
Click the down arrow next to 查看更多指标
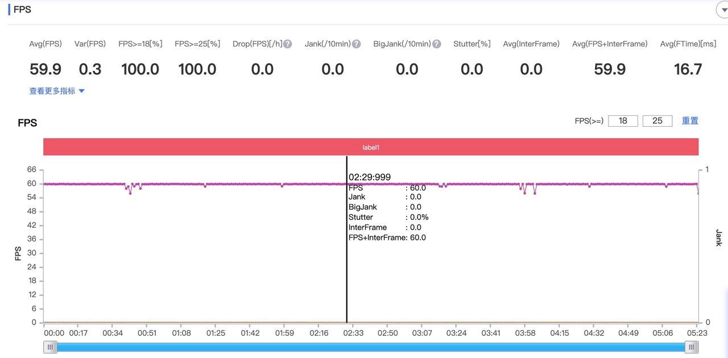click(81, 90)
